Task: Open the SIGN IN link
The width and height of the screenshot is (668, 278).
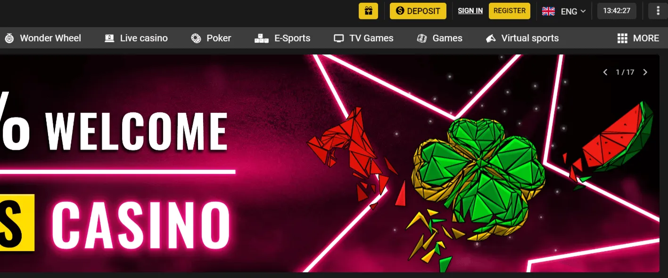Action: 470,11
